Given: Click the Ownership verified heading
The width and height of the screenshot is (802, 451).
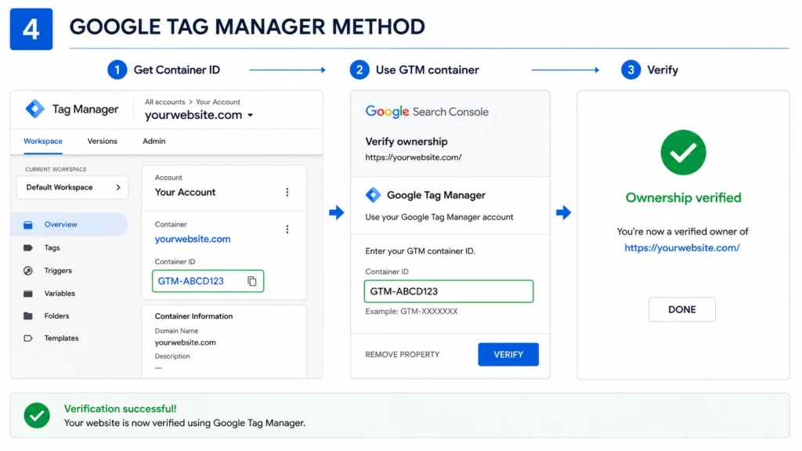Looking at the screenshot, I should tap(683, 197).
